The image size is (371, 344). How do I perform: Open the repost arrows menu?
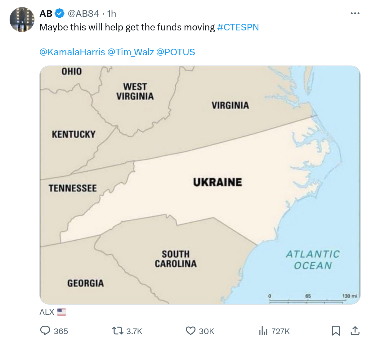pos(118,331)
